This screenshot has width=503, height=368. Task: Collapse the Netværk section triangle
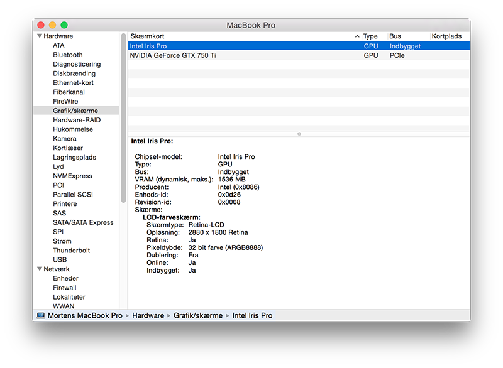[38, 269]
